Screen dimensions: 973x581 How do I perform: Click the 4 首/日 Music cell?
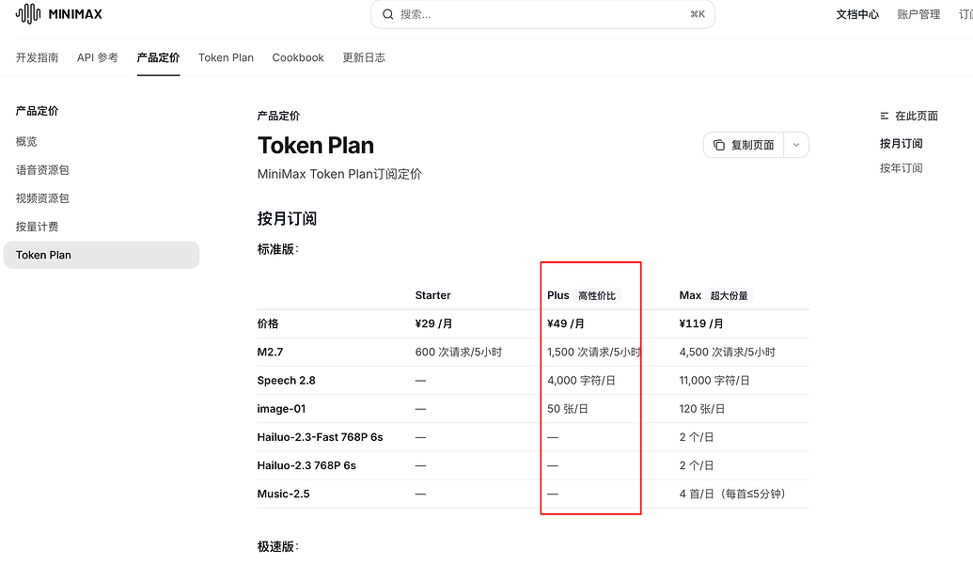(732, 495)
